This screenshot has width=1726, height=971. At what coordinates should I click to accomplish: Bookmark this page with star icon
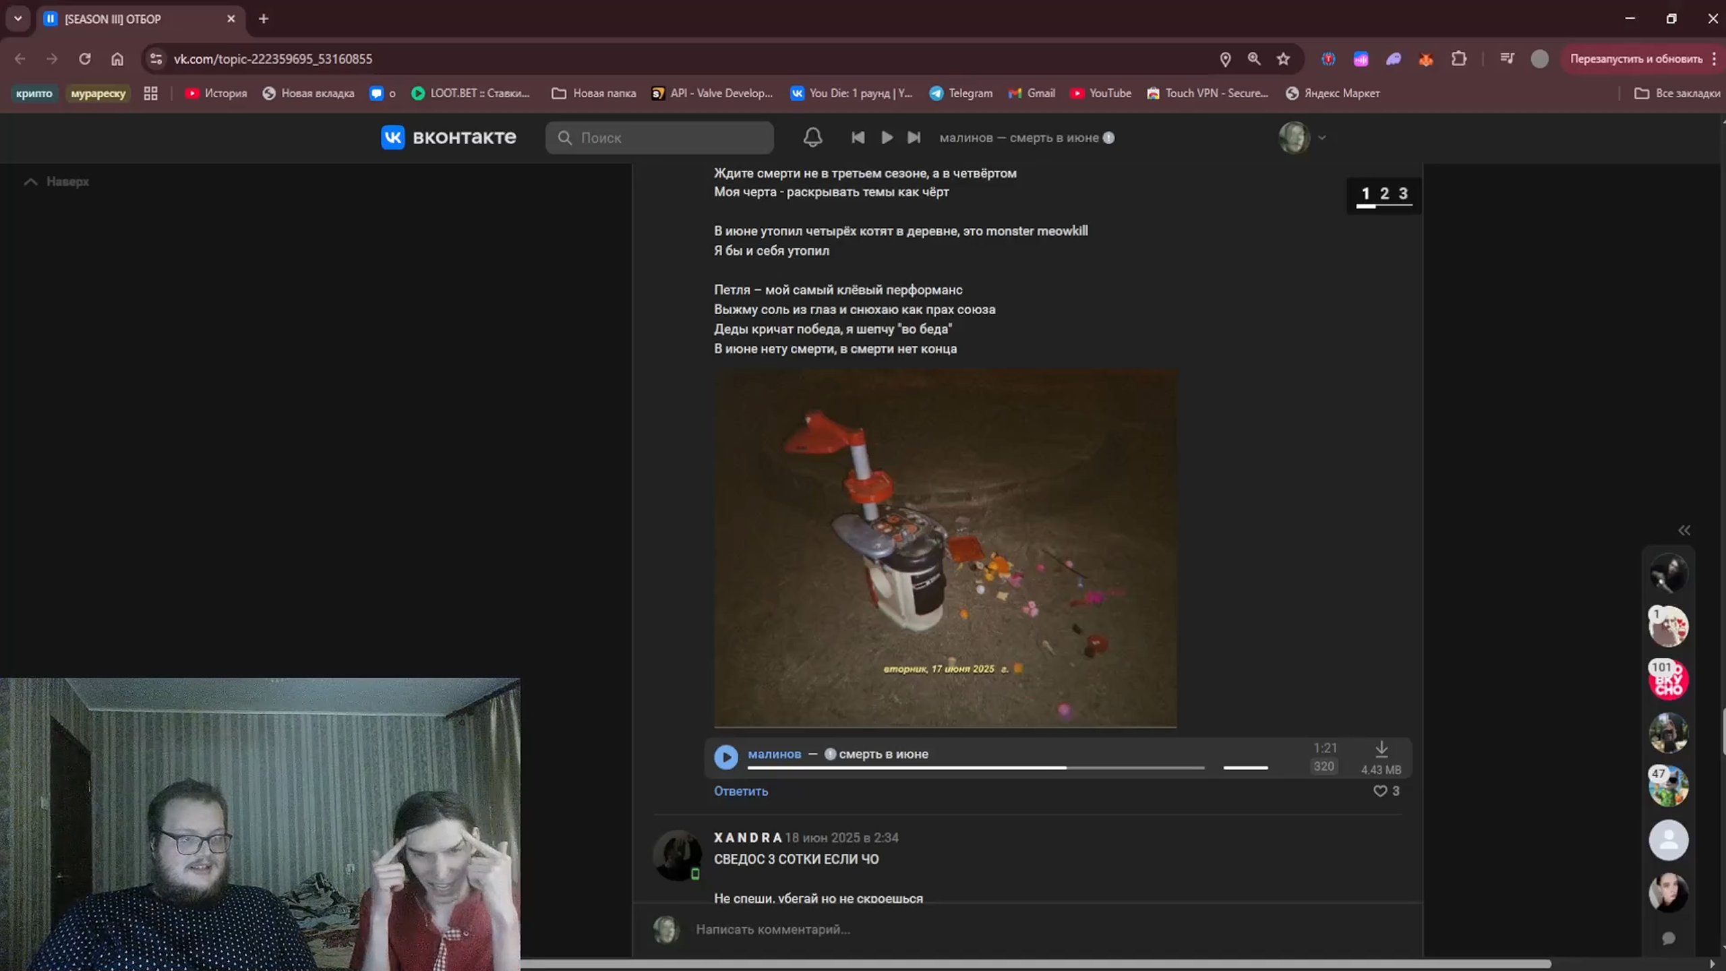pos(1283,59)
